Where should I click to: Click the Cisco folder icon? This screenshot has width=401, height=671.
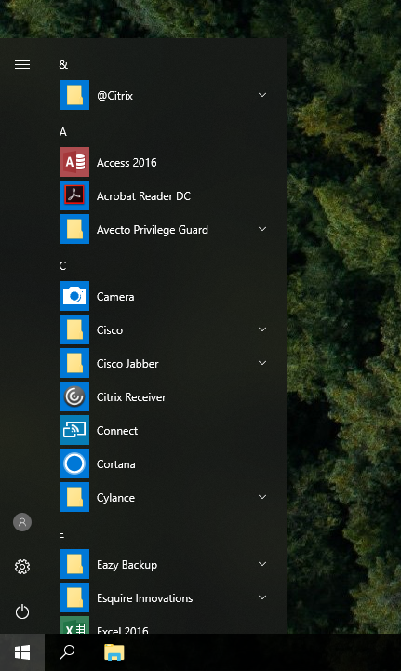click(74, 329)
